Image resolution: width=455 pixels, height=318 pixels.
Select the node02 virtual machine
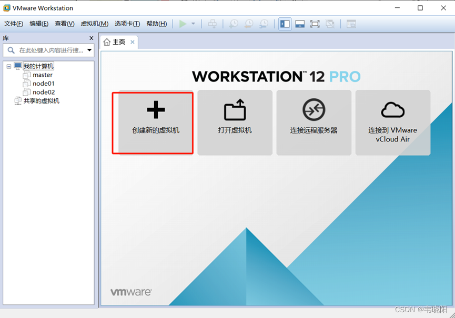click(x=44, y=92)
